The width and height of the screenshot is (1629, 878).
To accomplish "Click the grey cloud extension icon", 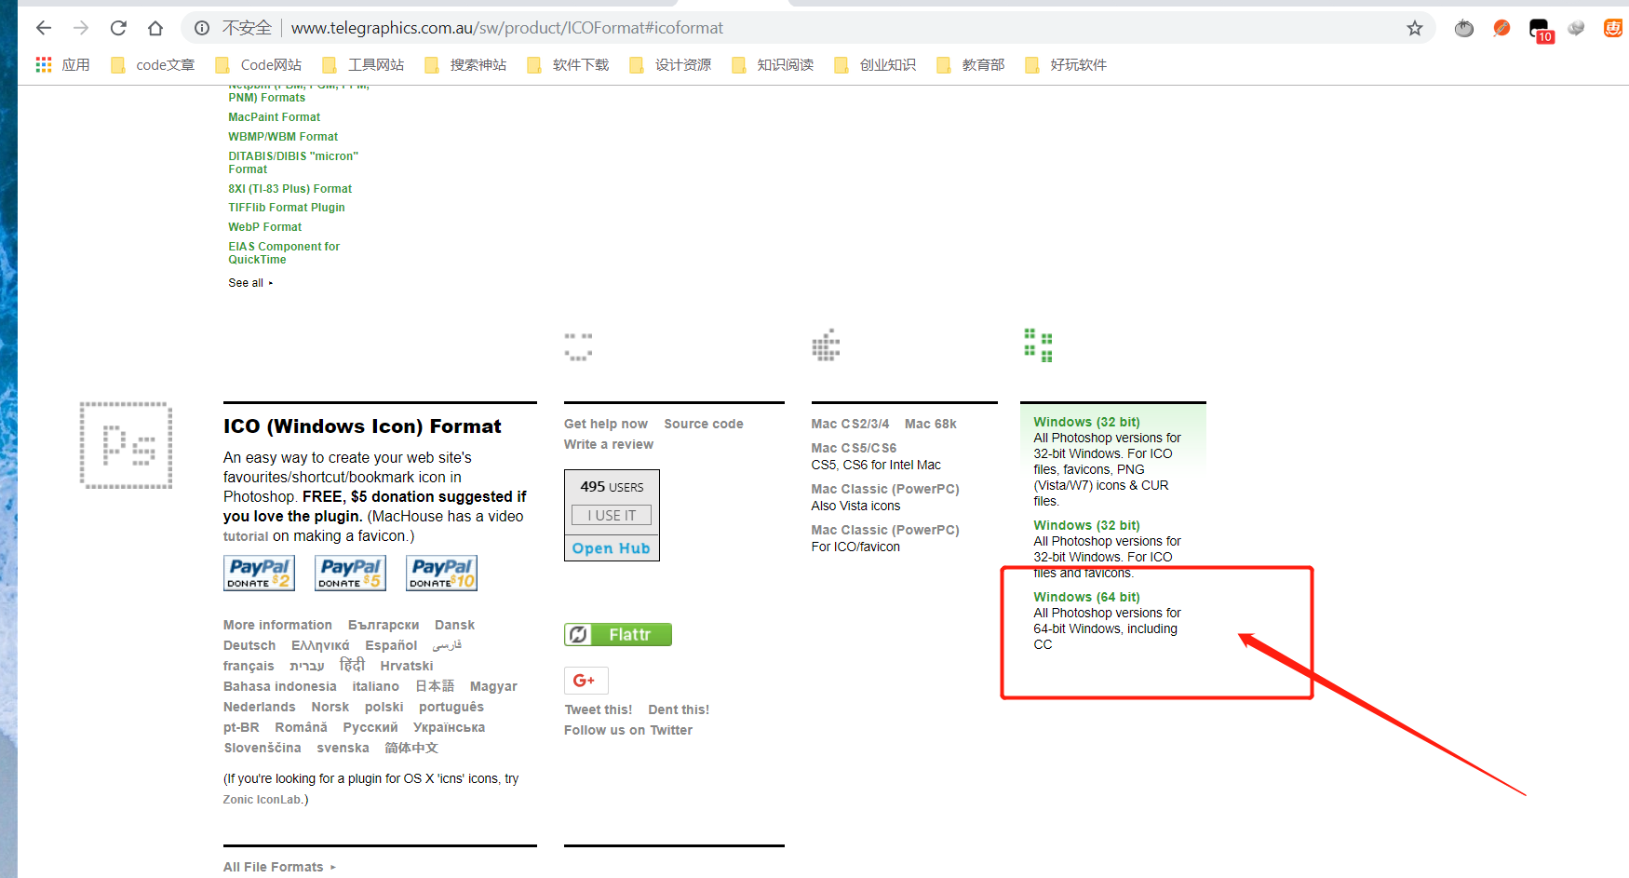I will (1576, 28).
